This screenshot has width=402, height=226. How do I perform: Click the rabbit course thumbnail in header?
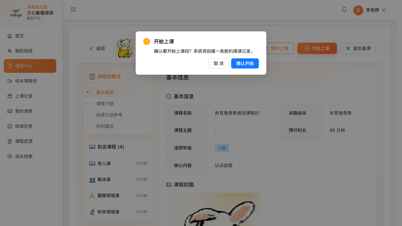124,48
